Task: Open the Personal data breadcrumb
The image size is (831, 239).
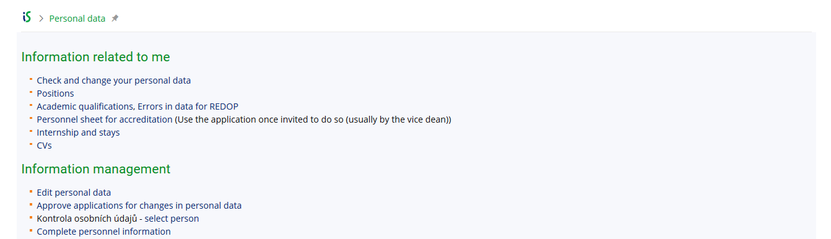Action: 77,19
